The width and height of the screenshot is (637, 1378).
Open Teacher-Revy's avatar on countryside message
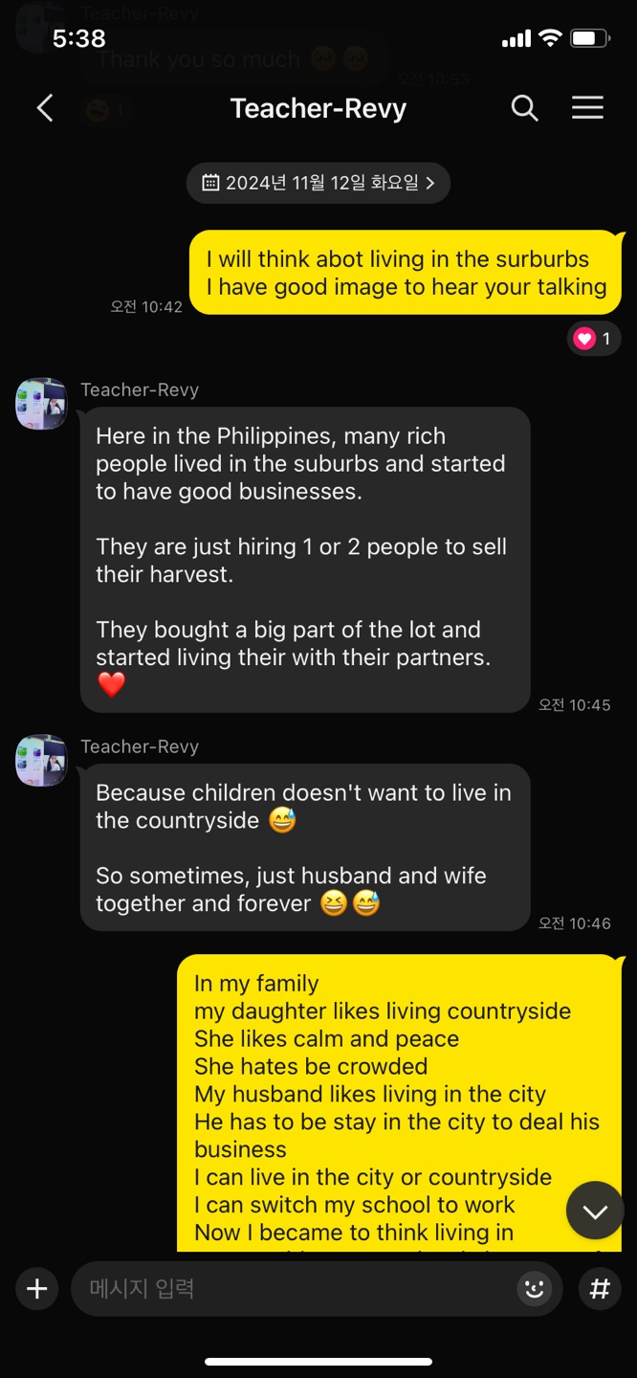pyautogui.click(x=41, y=760)
